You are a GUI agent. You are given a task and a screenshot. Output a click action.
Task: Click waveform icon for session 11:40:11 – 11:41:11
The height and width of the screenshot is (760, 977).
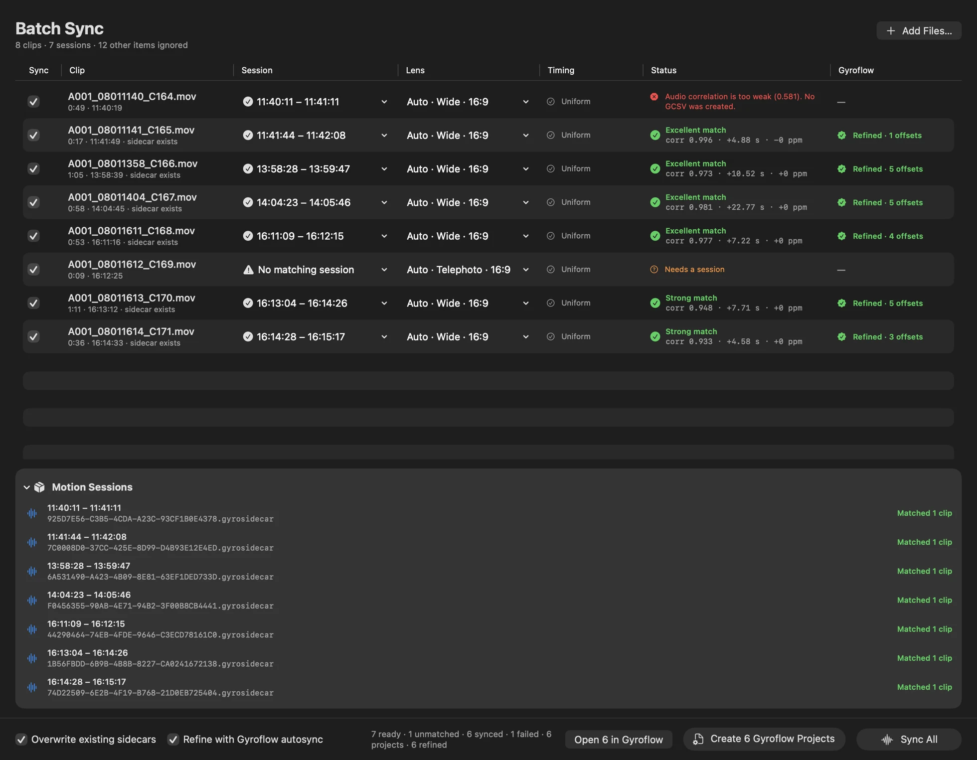click(x=32, y=513)
